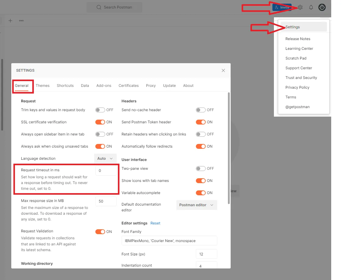
Task: Click the Reset link for editor settings
Action: click(x=155, y=223)
